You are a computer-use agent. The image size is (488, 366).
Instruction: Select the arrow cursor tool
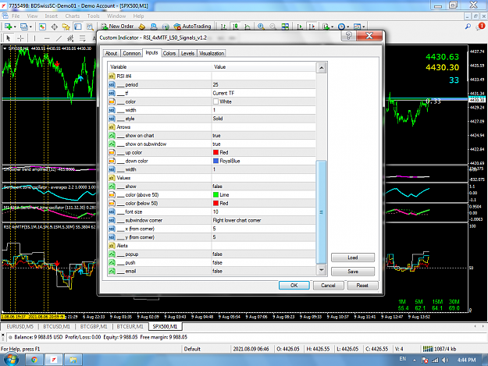coord(9,38)
